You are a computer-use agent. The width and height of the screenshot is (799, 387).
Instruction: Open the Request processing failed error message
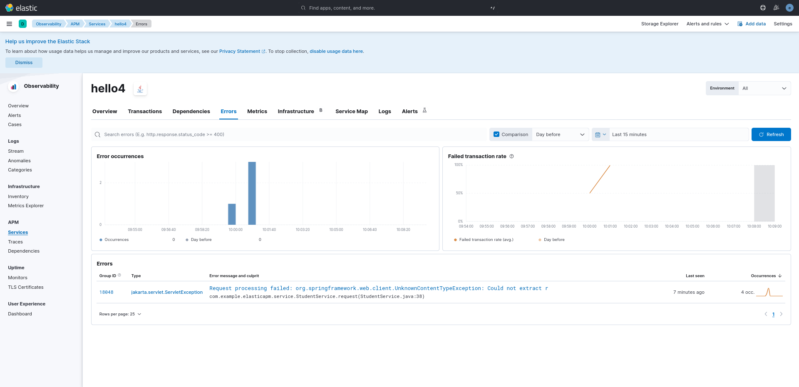point(379,288)
